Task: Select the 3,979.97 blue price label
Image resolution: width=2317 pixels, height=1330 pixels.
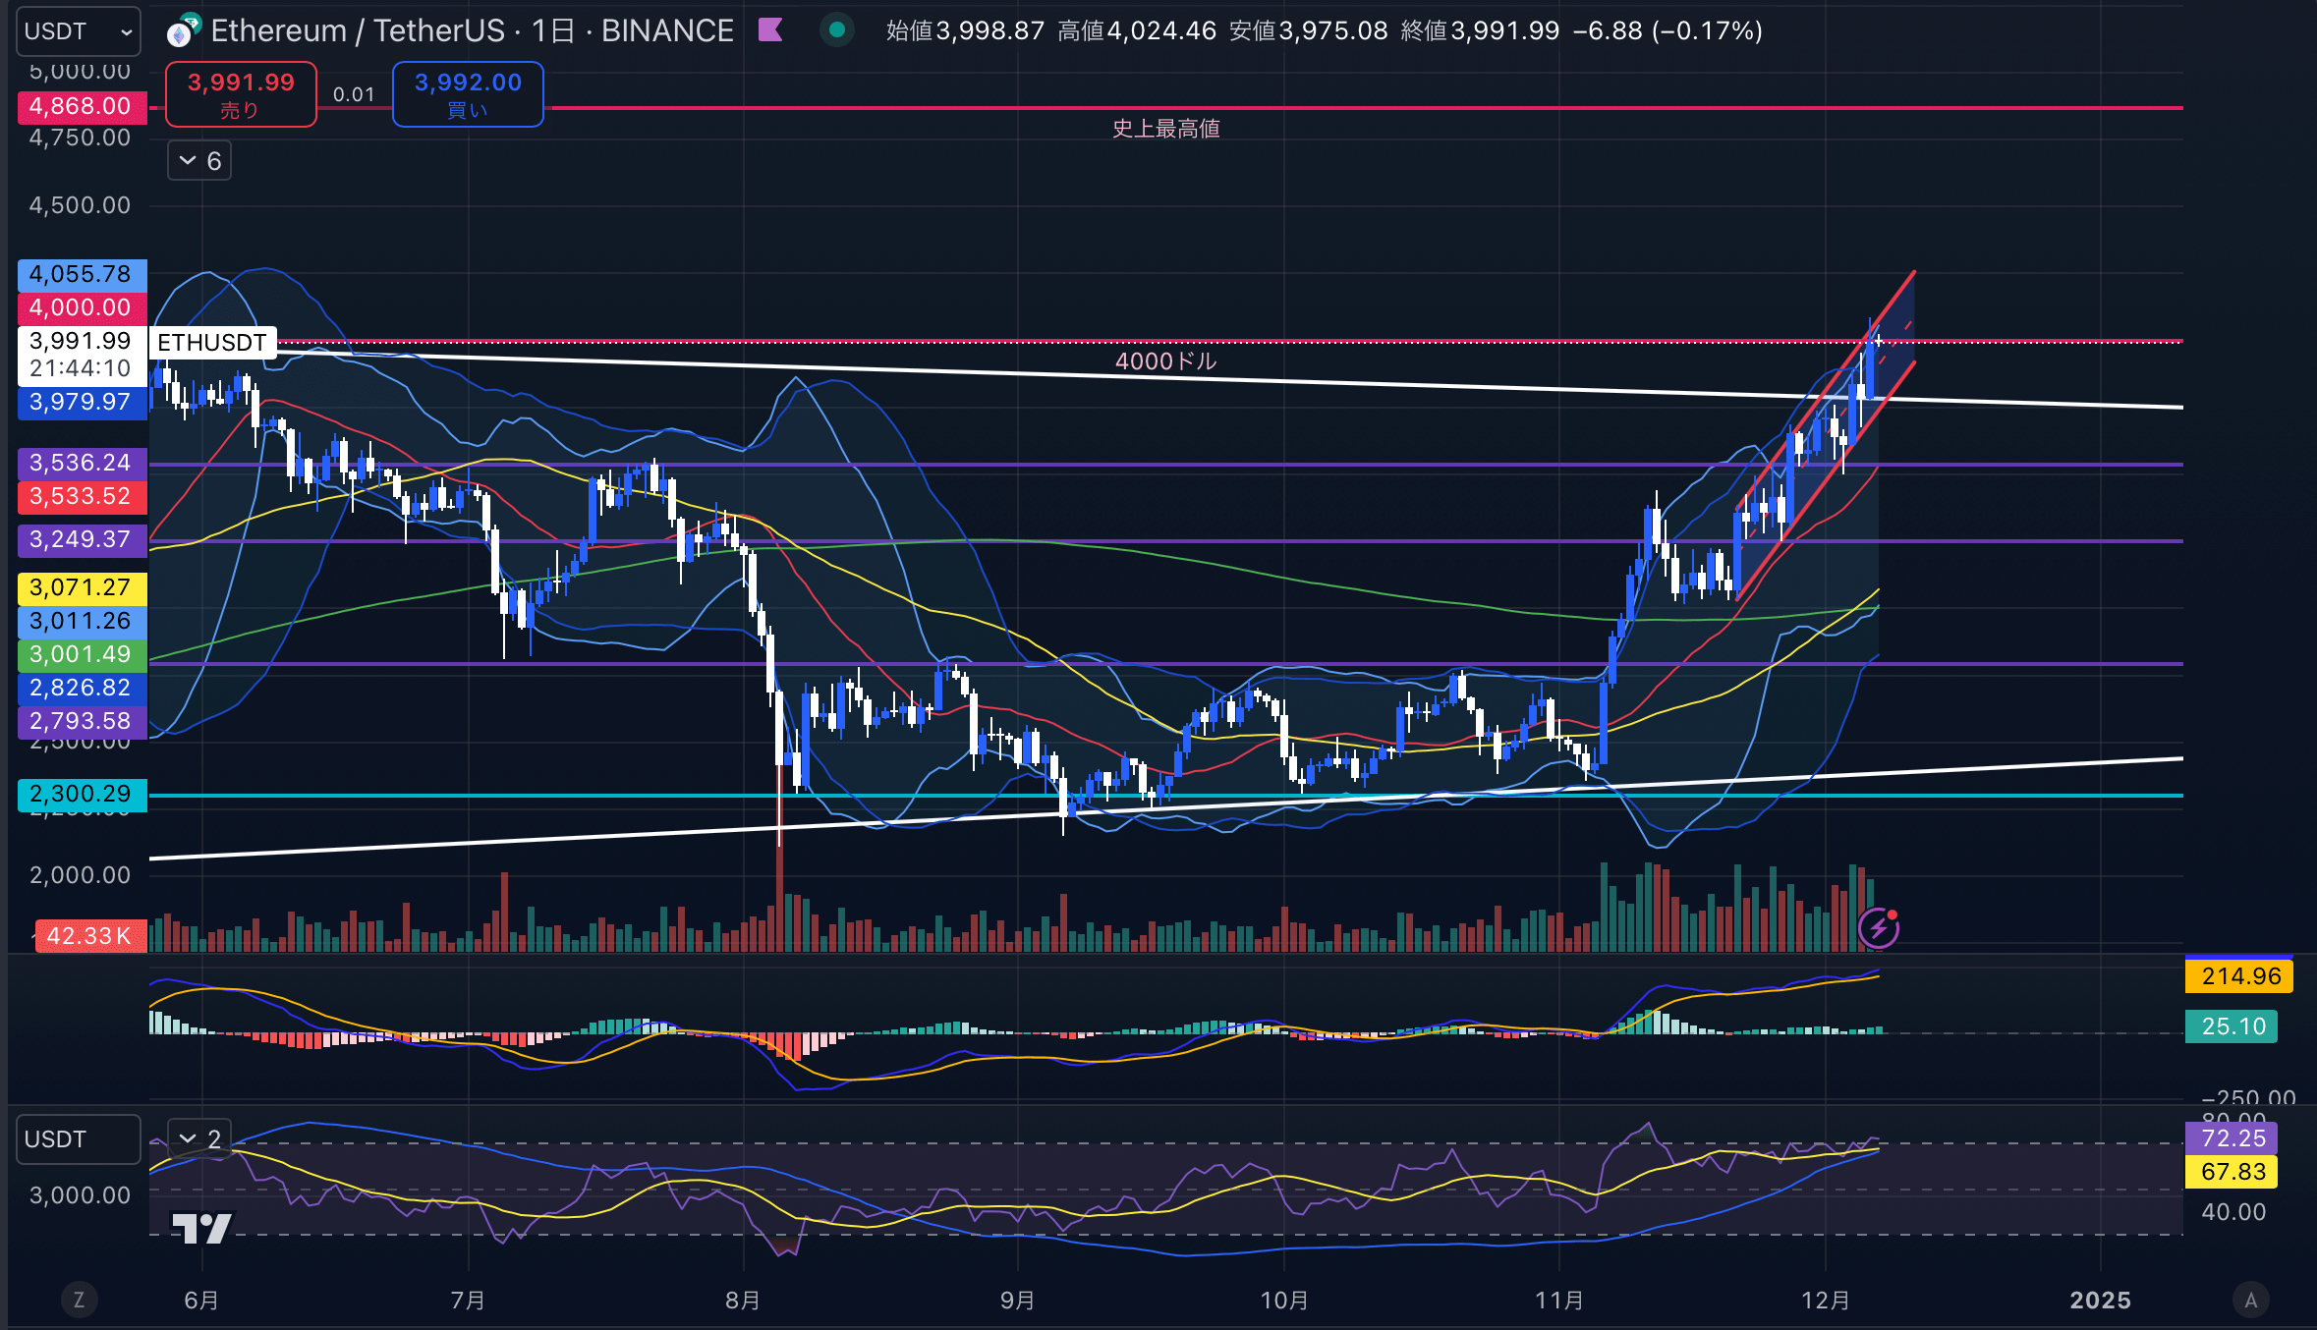Action: (83, 402)
